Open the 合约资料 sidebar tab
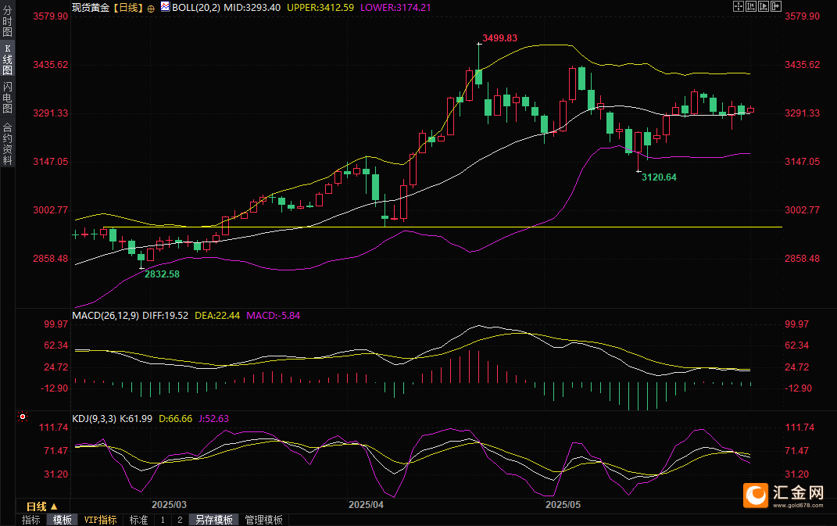Image resolution: width=837 pixels, height=526 pixels. click(8, 143)
